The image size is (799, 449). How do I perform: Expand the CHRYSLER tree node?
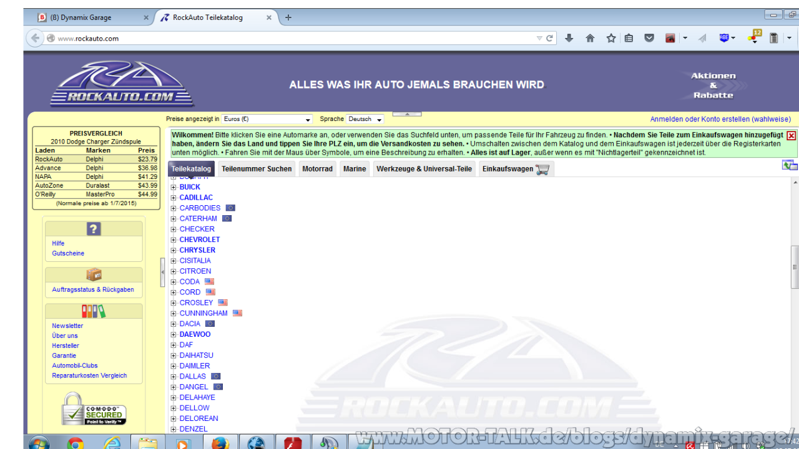pyautogui.click(x=174, y=250)
